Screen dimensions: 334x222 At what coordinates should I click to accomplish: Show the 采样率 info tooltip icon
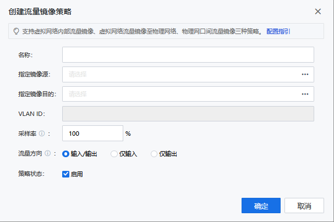42,134
